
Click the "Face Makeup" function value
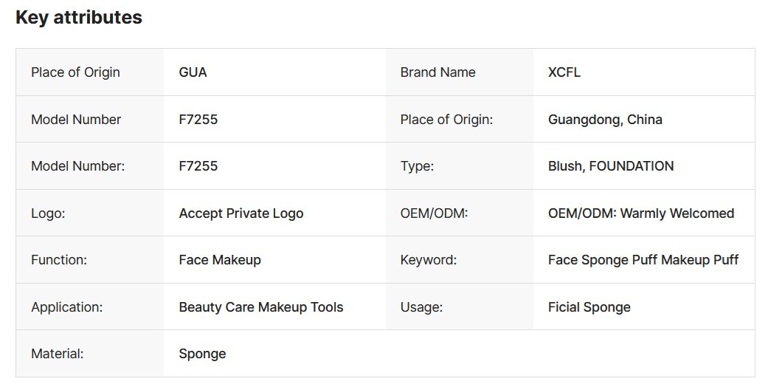pos(220,260)
